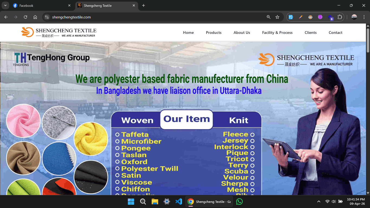Viewport: 370px width, 208px height.
Task: Open WhatsApp from the taskbar
Action: tap(239, 201)
